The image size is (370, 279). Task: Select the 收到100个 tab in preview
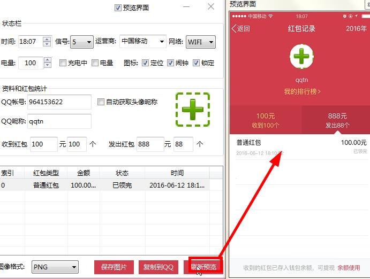click(x=266, y=120)
